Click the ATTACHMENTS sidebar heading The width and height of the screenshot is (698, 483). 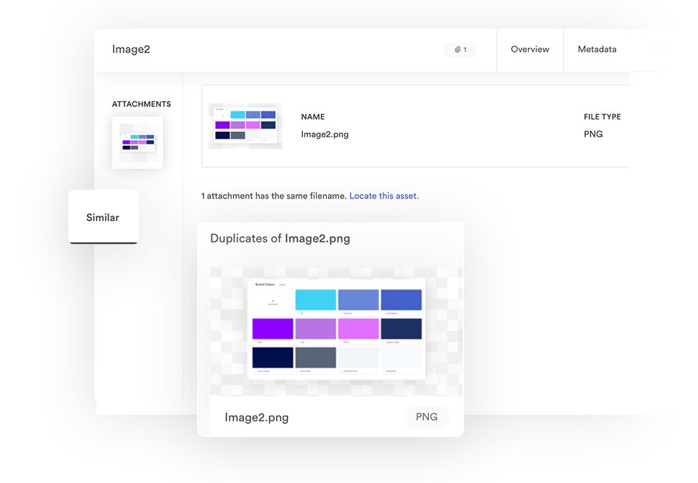click(142, 104)
